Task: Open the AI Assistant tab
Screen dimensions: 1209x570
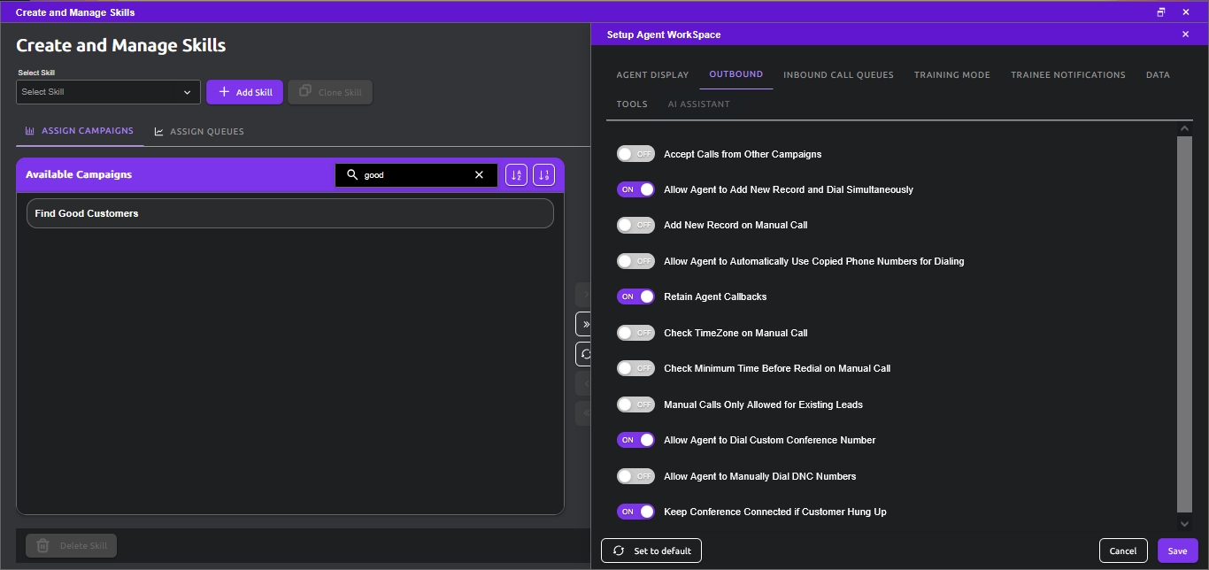Action: (x=698, y=104)
